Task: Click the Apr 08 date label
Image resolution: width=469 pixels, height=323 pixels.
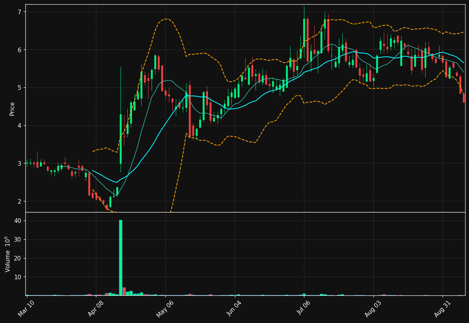Action: tap(95, 308)
